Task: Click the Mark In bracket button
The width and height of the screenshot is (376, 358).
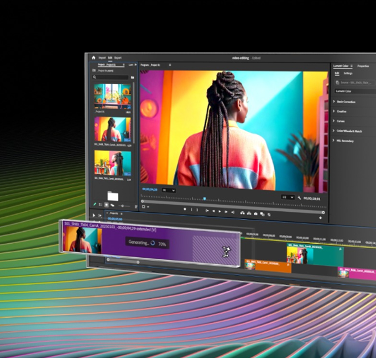Action: coord(191,210)
